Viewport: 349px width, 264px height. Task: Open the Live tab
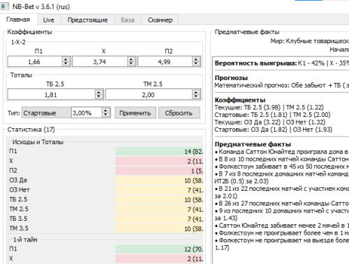click(49, 20)
